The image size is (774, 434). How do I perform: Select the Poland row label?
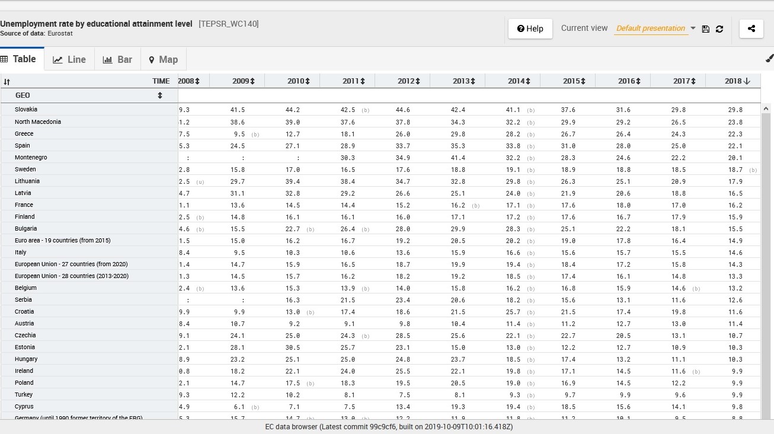point(24,382)
